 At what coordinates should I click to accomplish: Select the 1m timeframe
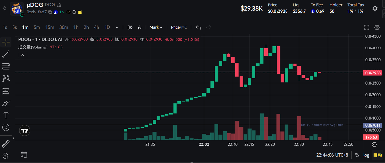25,27
